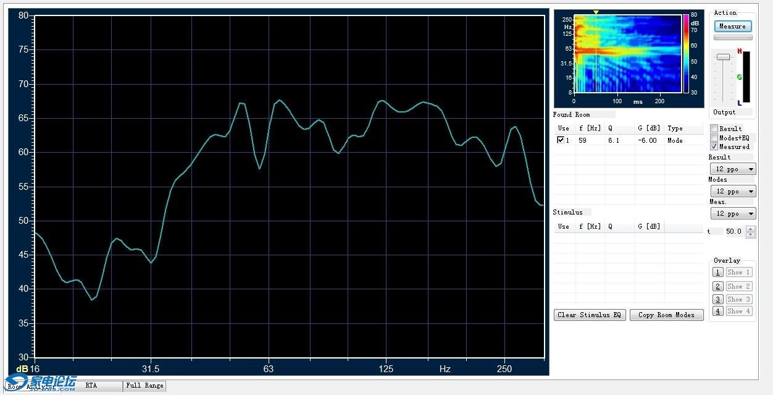
Task: Click Copy Room Modes button
Action: point(666,315)
